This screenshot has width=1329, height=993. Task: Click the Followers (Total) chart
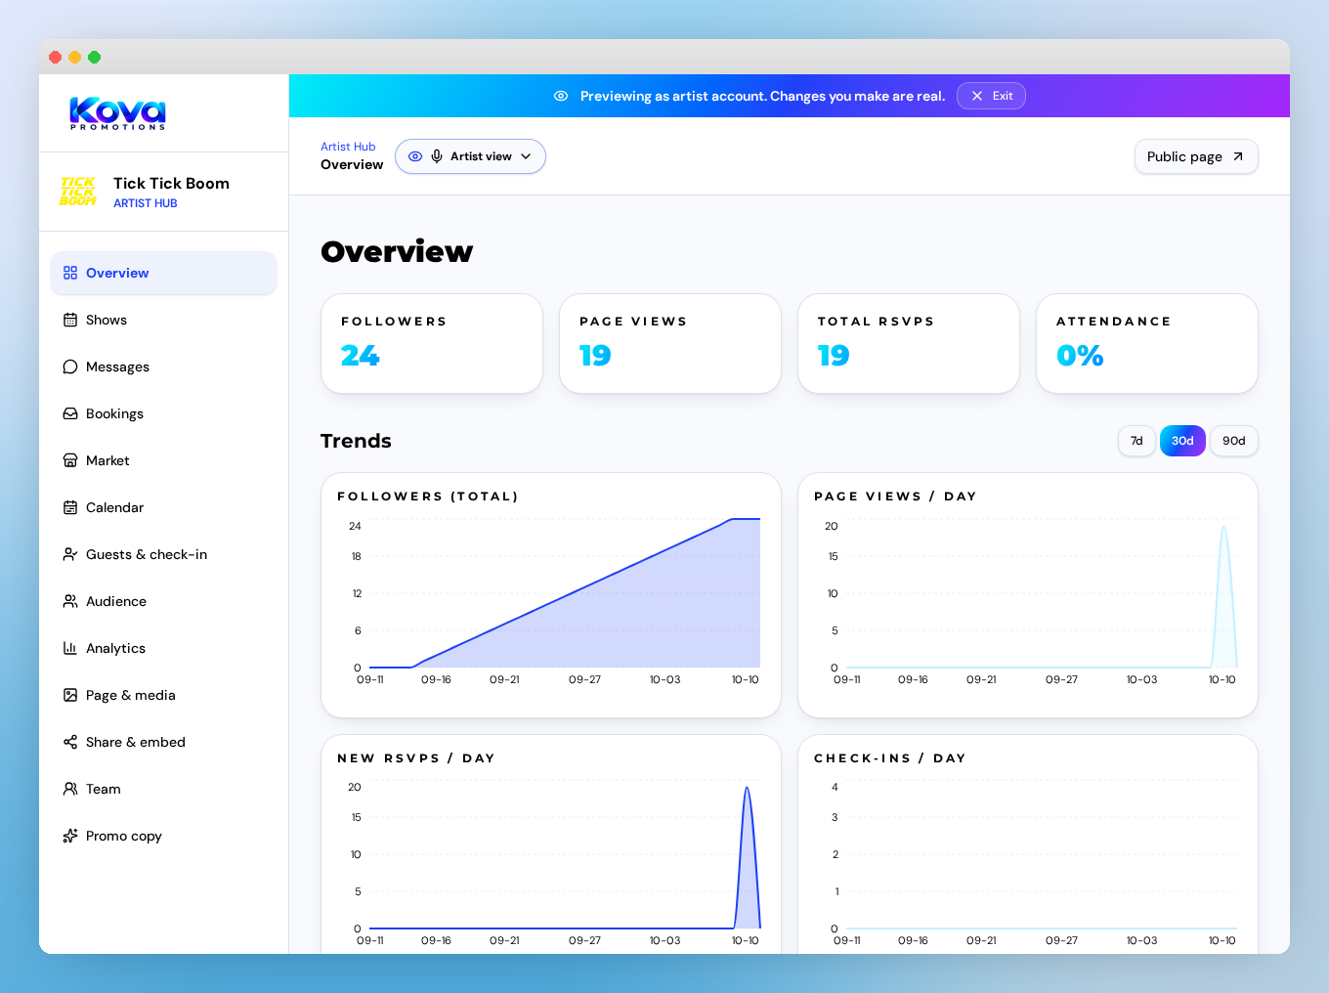[551, 595]
